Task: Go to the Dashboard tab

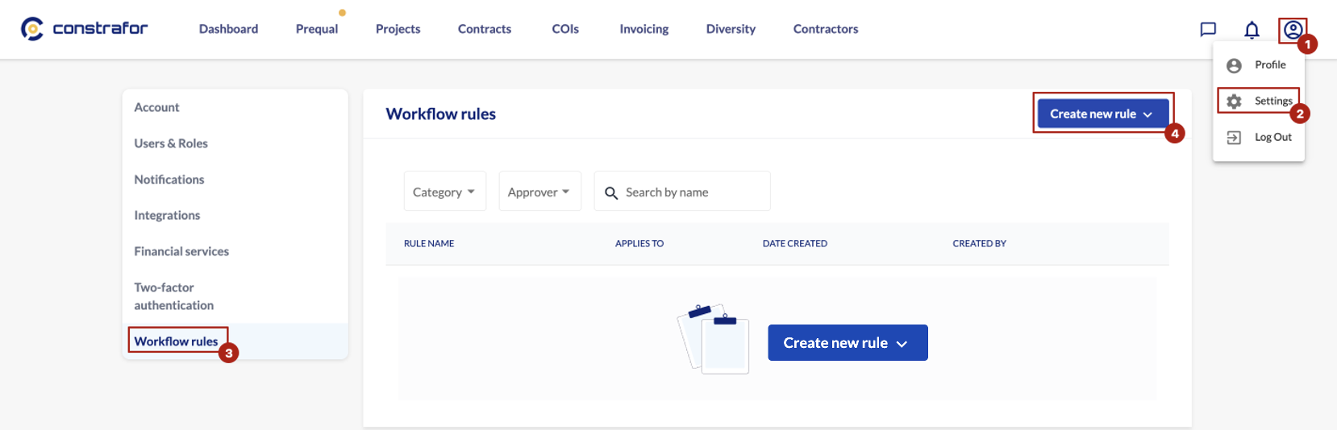Action: pos(228,29)
